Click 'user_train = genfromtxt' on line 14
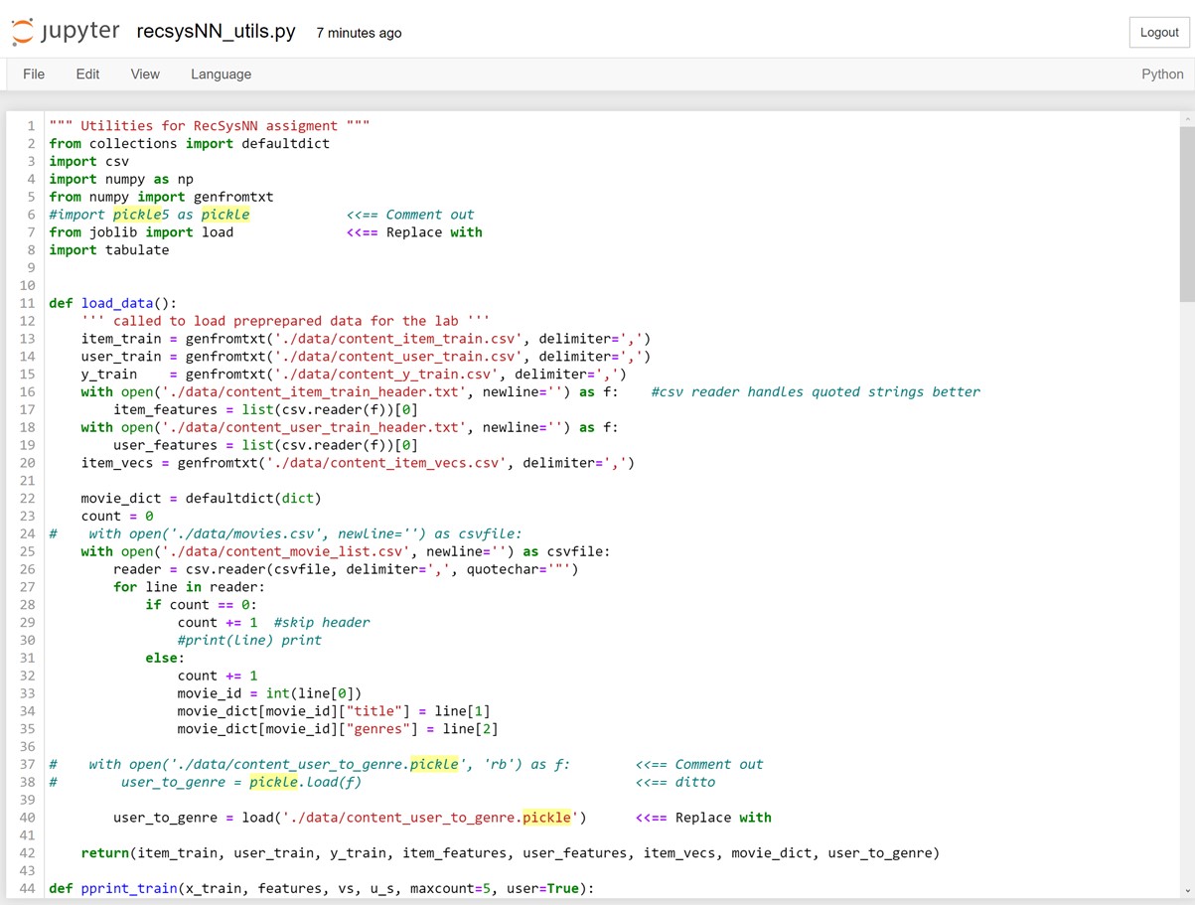Viewport: 1195px width, 905px height. 366,356
